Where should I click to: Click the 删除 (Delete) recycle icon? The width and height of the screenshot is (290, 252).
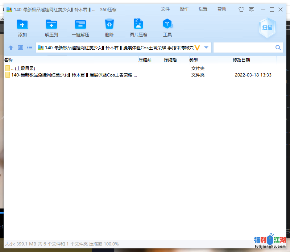click(109, 25)
